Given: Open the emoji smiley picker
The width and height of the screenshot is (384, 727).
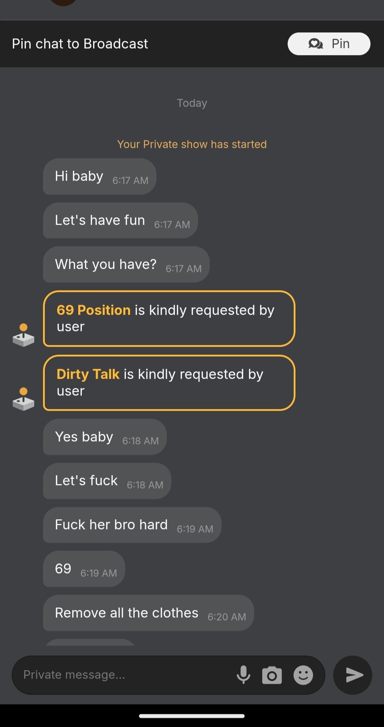Looking at the screenshot, I should point(303,675).
